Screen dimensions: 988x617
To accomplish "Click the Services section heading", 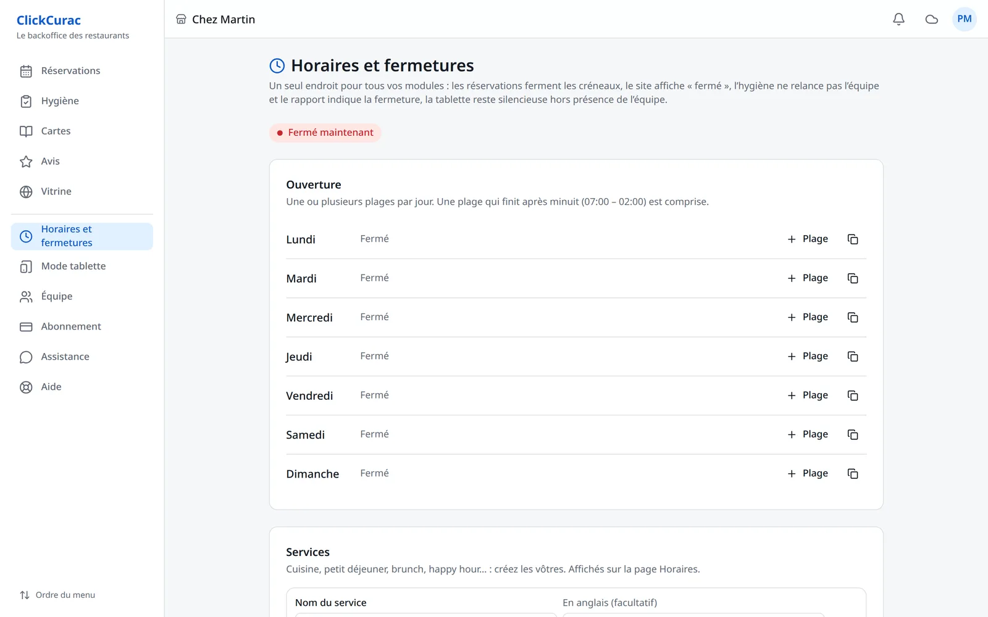I will (x=308, y=552).
